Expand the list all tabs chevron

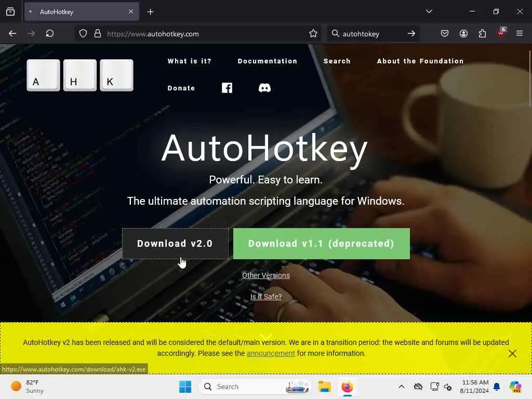(429, 11)
